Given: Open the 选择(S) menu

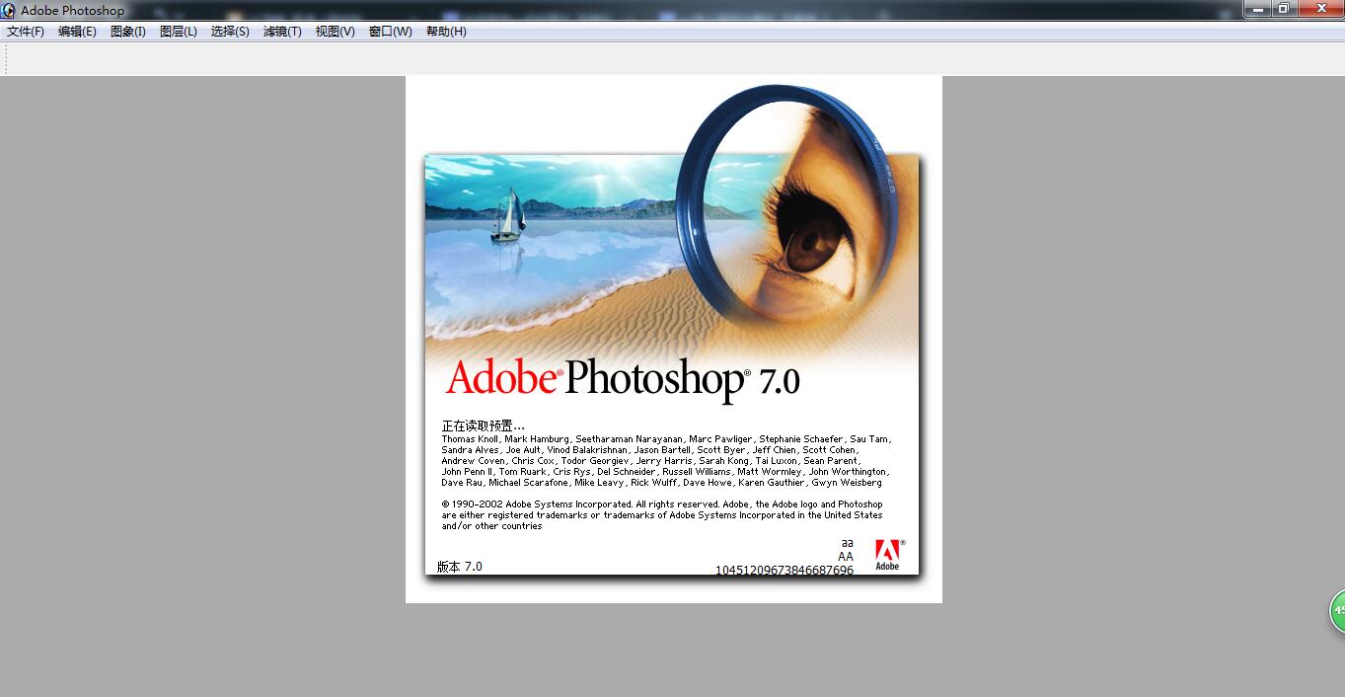Looking at the screenshot, I should coord(230,32).
